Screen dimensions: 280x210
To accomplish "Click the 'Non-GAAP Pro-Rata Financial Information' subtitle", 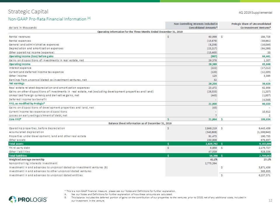I will tap(47, 19).
